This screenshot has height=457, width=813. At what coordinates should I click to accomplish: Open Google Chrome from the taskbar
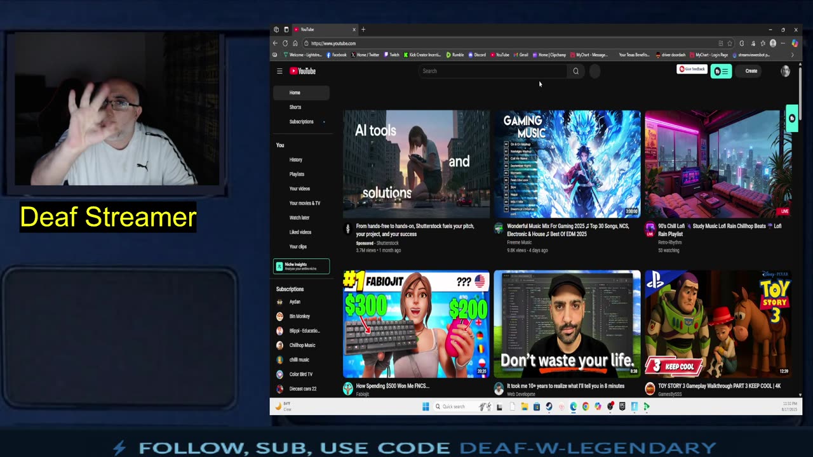(x=586, y=407)
